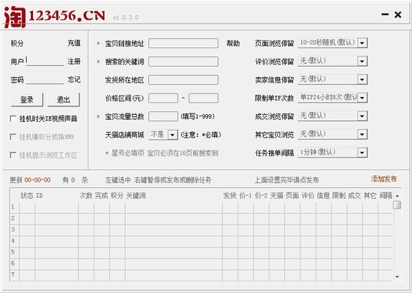Select row 1 in the task table
Screen dimensions: 412x293
click(201, 208)
